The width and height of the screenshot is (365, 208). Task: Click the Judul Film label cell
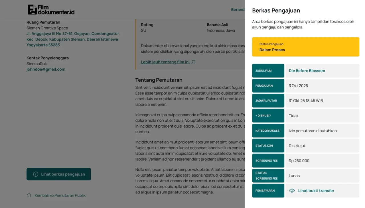(x=268, y=71)
